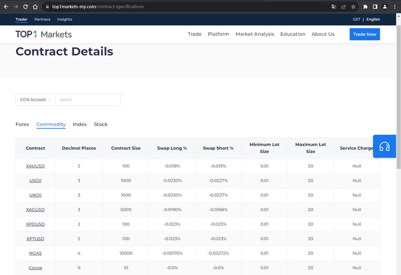Viewport: 401px width, 275px height.
Task: Open the Trade navigation menu
Action: click(194, 34)
